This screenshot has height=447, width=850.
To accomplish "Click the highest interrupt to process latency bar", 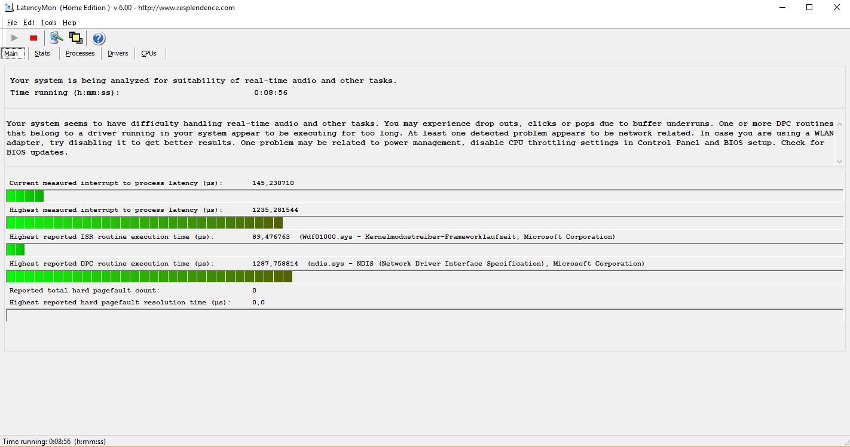I will click(x=425, y=223).
